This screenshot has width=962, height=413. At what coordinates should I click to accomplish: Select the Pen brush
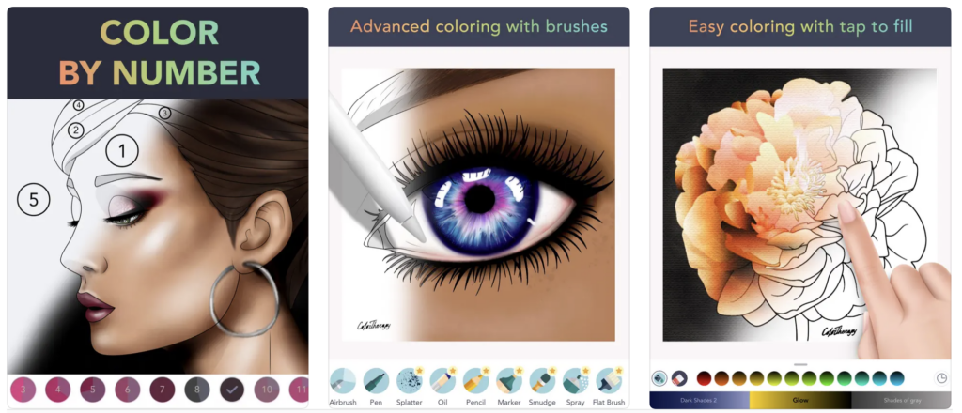376,380
